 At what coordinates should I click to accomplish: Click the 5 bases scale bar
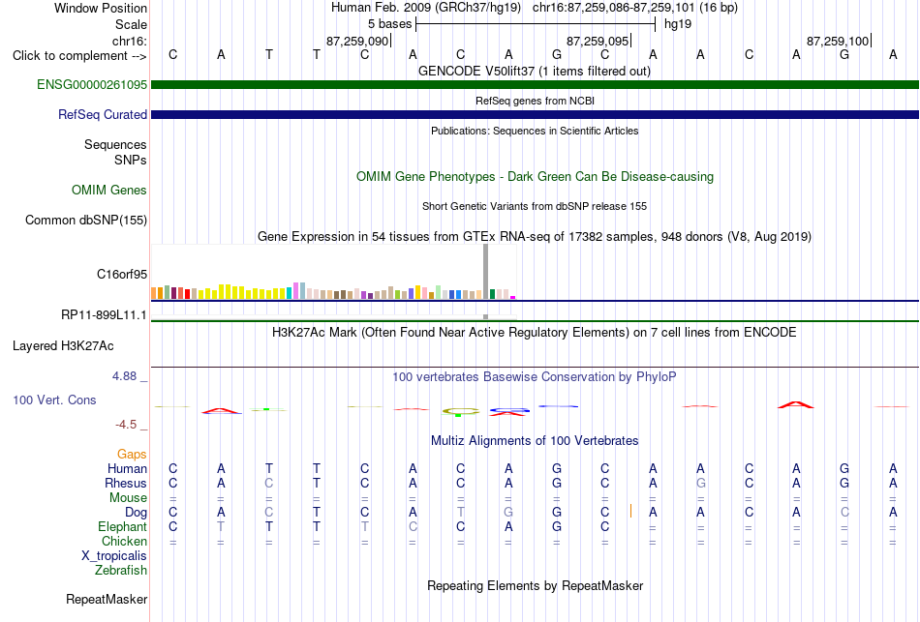(x=536, y=24)
